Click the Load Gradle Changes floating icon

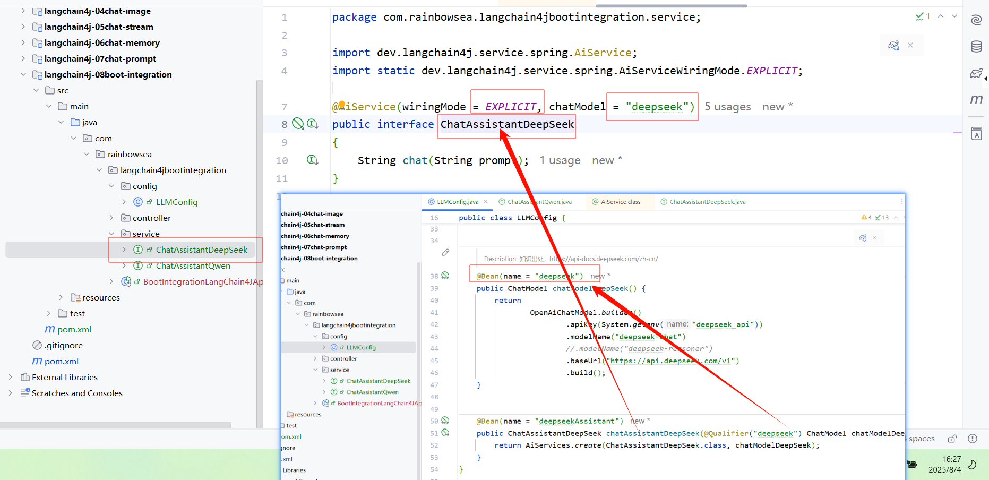point(893,46)
